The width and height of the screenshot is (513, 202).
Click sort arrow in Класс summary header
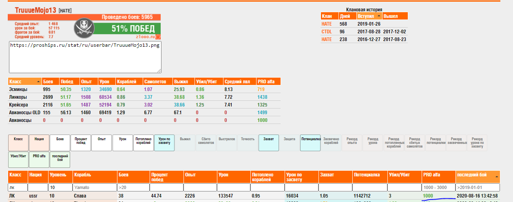[x=38, y=82]
